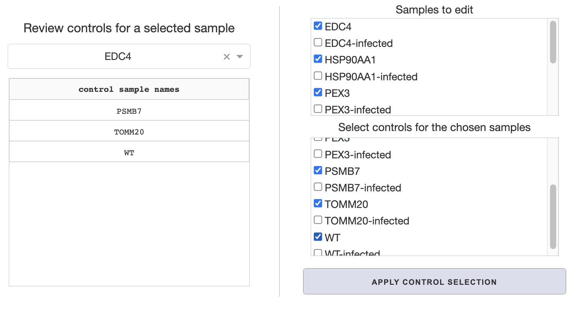The width and height of the screenshot is (580, 309).
Task: Click the Samples to edit scrollbar
Action: tap(553, 66)
